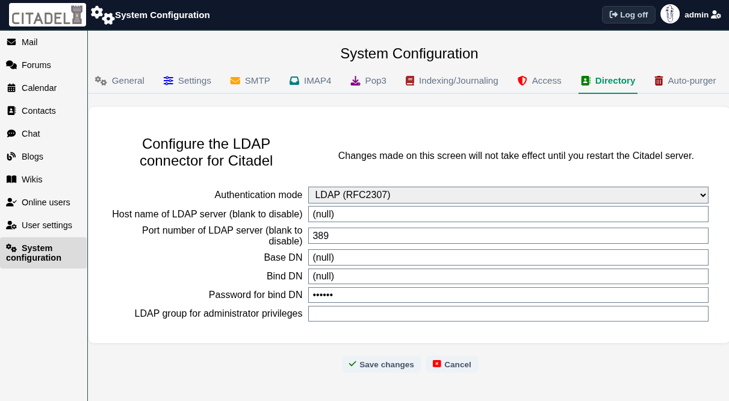Switch to the Access tab

coord(539,81)
